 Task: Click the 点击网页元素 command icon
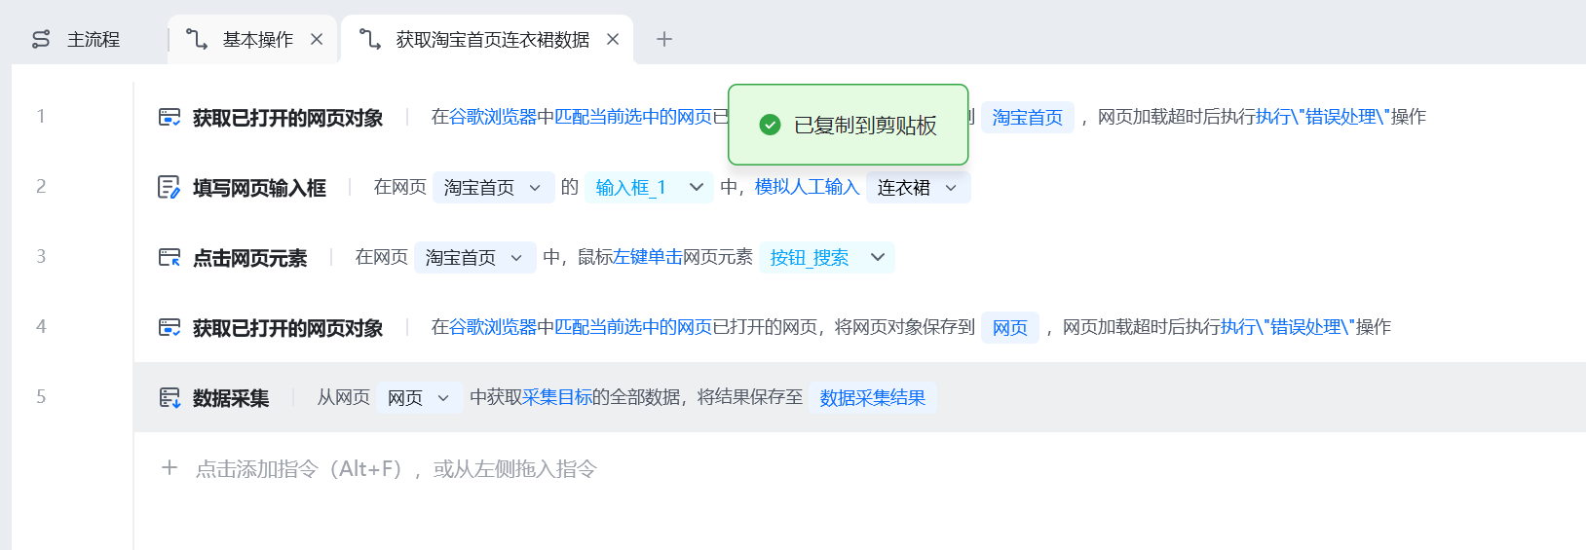pos(170,257)
